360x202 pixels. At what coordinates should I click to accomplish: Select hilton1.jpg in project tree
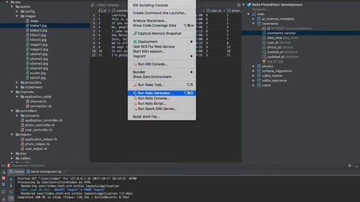click(38, 35)
